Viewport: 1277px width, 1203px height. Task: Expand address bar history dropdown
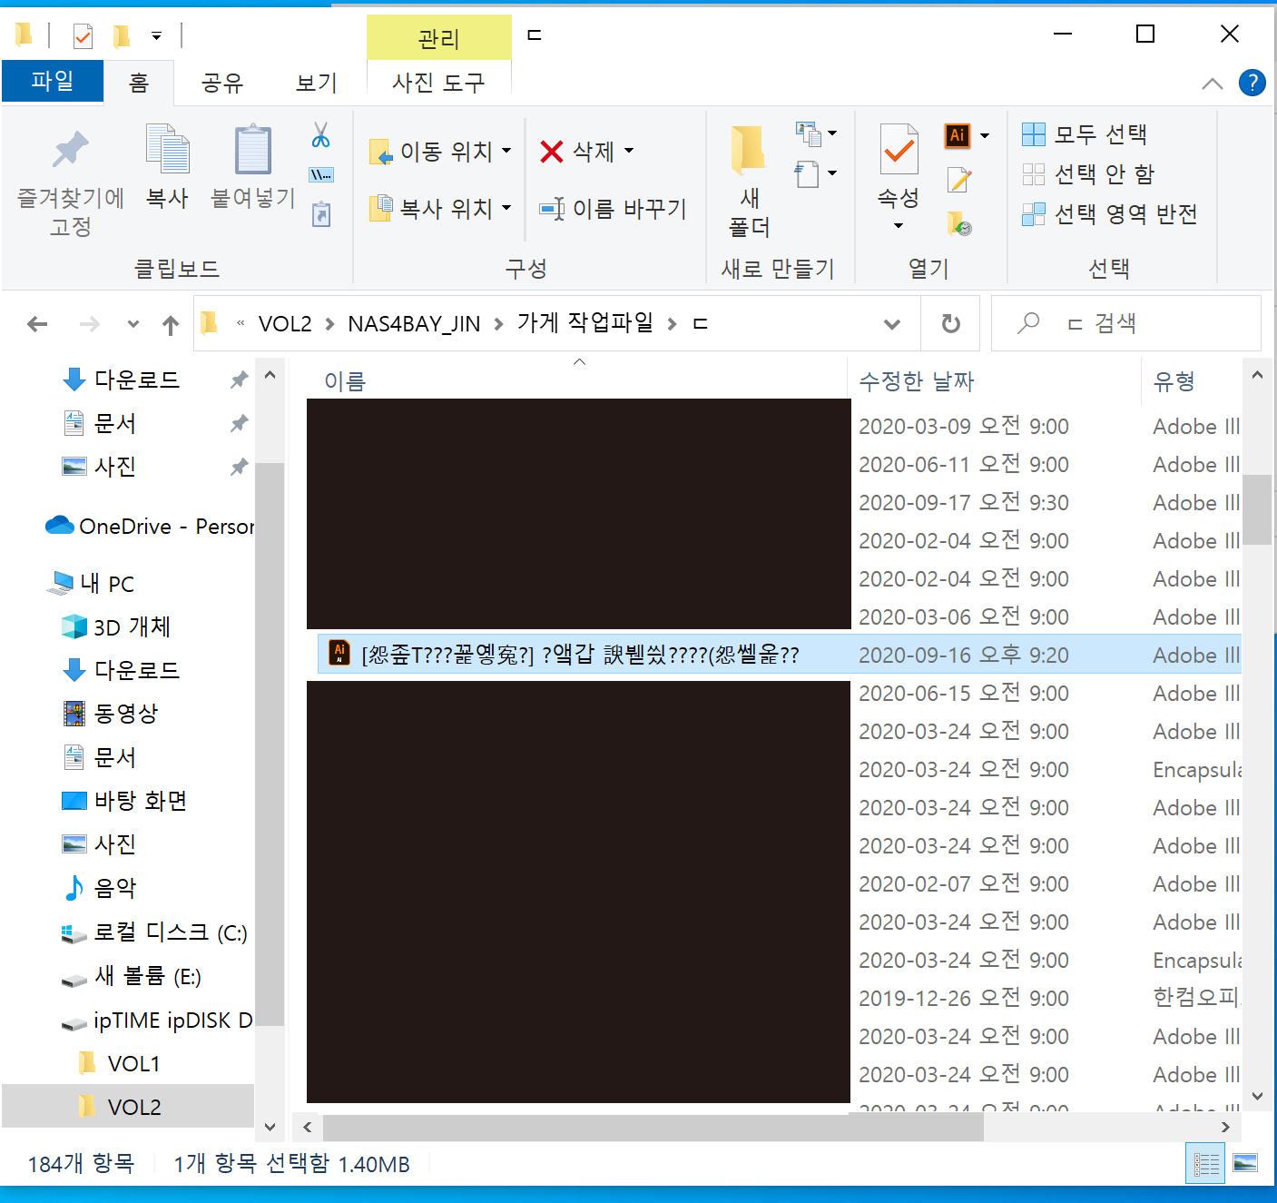pyautogui.click(x=892, y=324)
